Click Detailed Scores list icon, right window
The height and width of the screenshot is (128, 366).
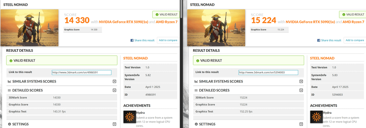(196, 90)
